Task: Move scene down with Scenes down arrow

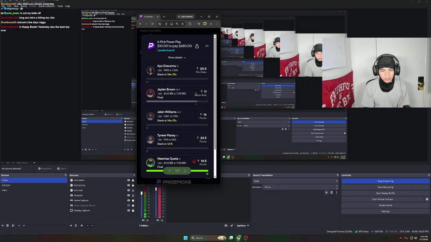Action: [x=24, y=226]
